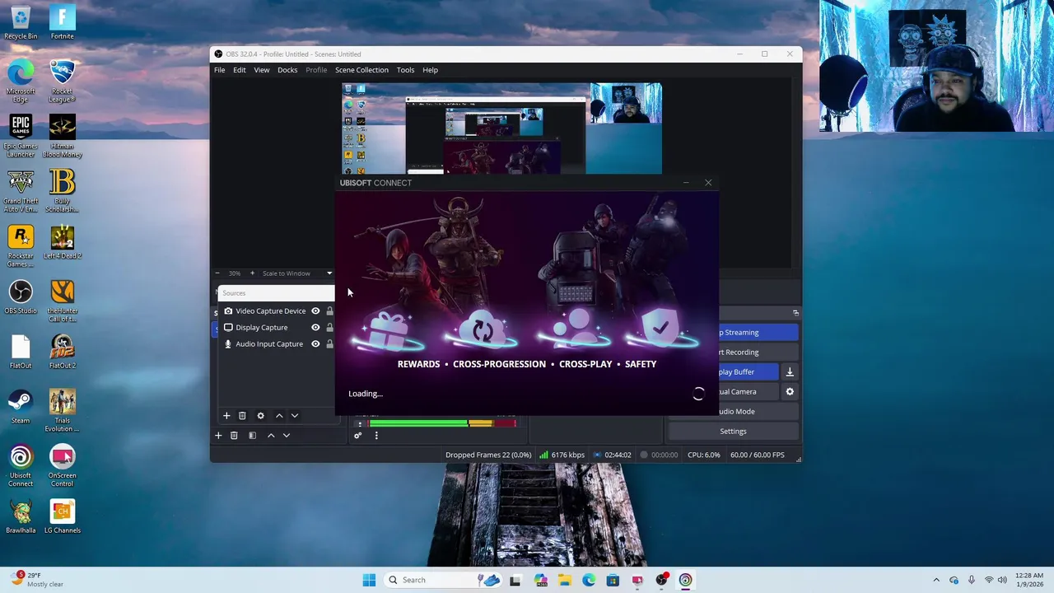The image size is (1054, 593).
Task: Open OBS Studio desktop icon
Action: tap(21, 297)
